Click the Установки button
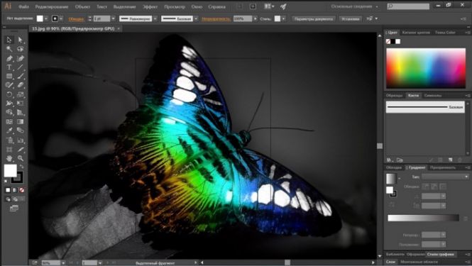Image resolution: width=472 pixels, height=266 pixels. pos(351,19)
